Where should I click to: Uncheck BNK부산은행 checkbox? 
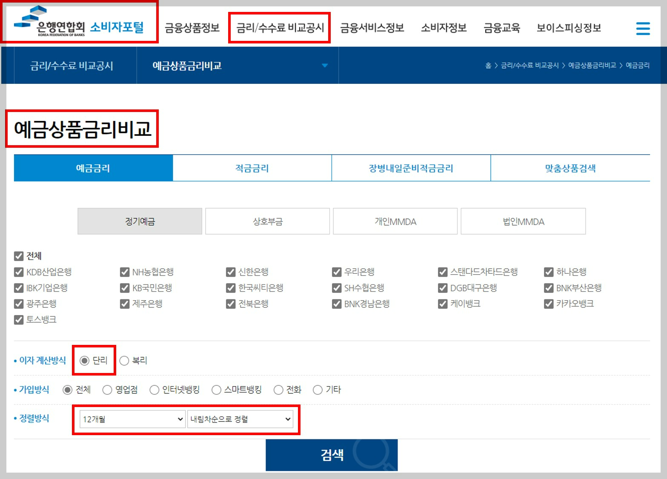point(549,288)
